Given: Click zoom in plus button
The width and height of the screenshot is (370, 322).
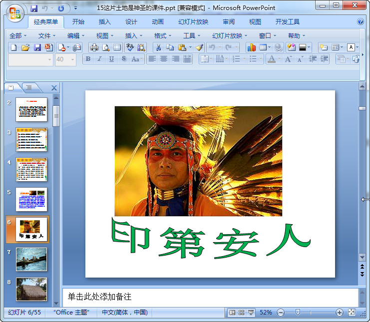Looking at the screenshot, I should [340, 313].
